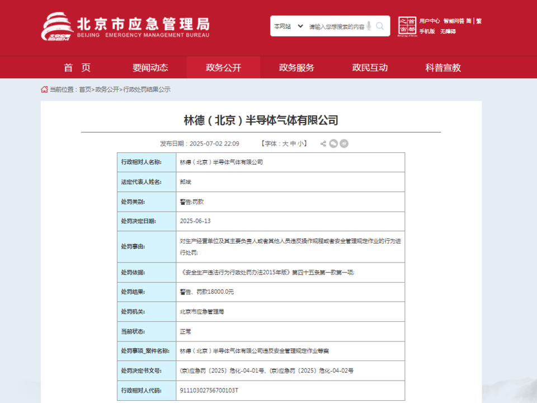Image resolution: width=537 pixels, height=403 pixels.
Task: Click the page title 林德（北京）半导体气体有限公司
Action: pos(261,120)
